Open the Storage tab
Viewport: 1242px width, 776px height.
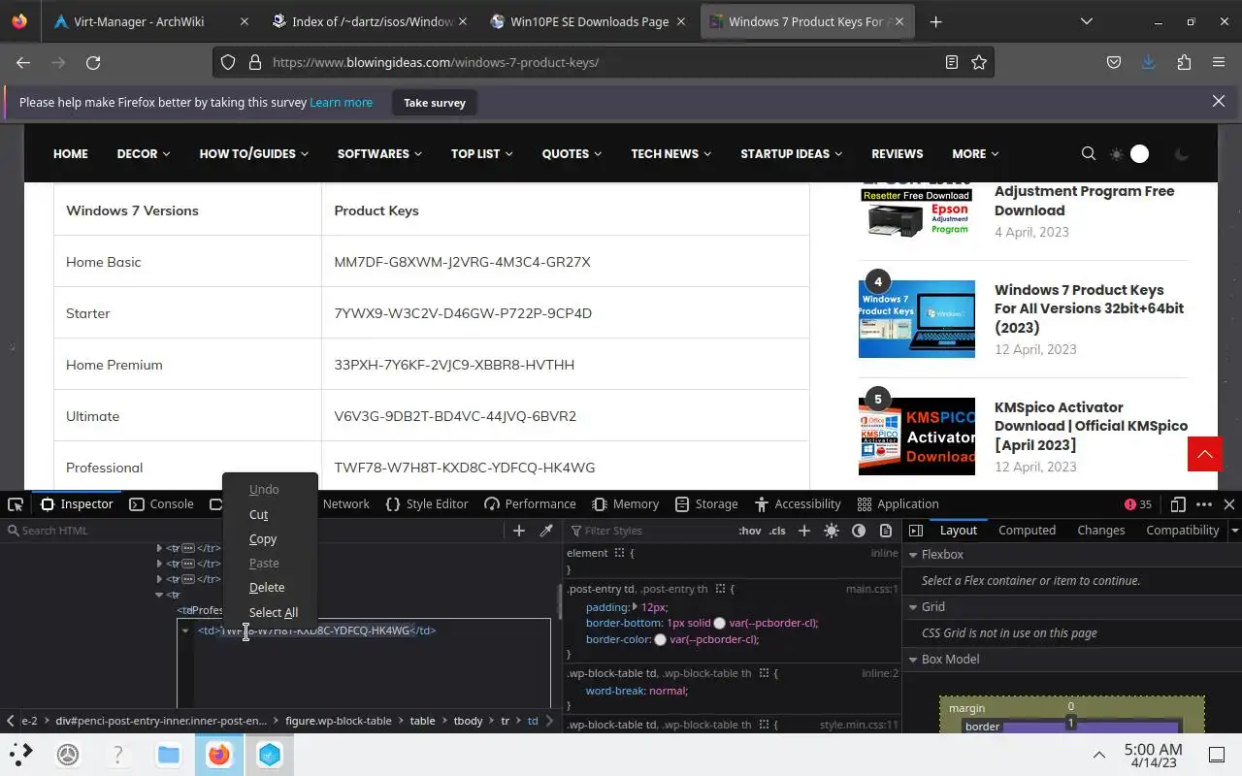pos(706,504)
